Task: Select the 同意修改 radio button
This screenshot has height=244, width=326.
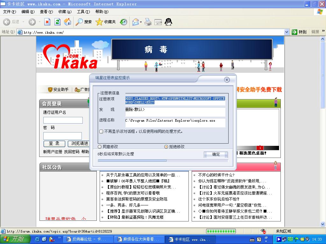Action: [x=100, y=147]
